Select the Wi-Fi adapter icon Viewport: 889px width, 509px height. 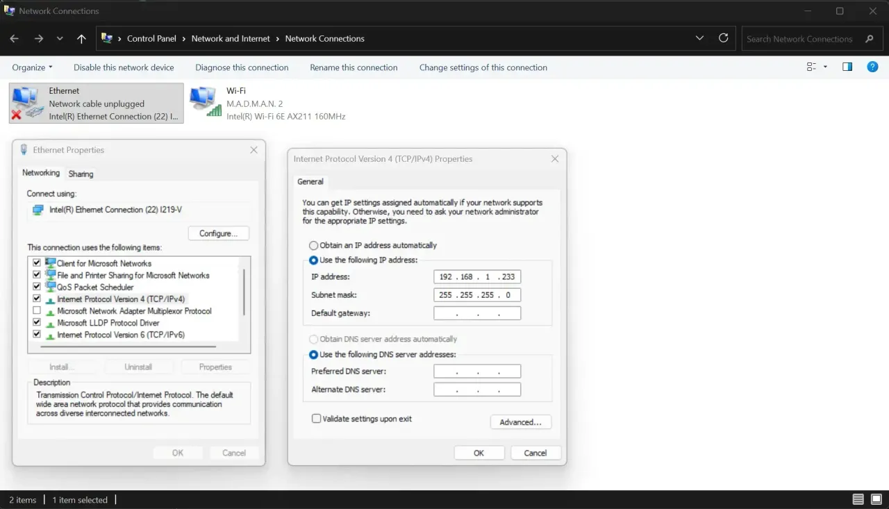click(205, 101)
